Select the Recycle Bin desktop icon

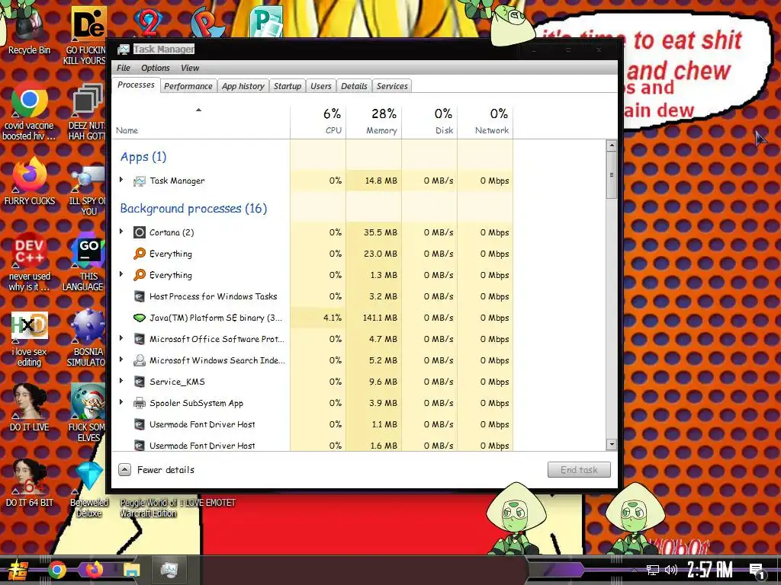click(x=29, y=24)
